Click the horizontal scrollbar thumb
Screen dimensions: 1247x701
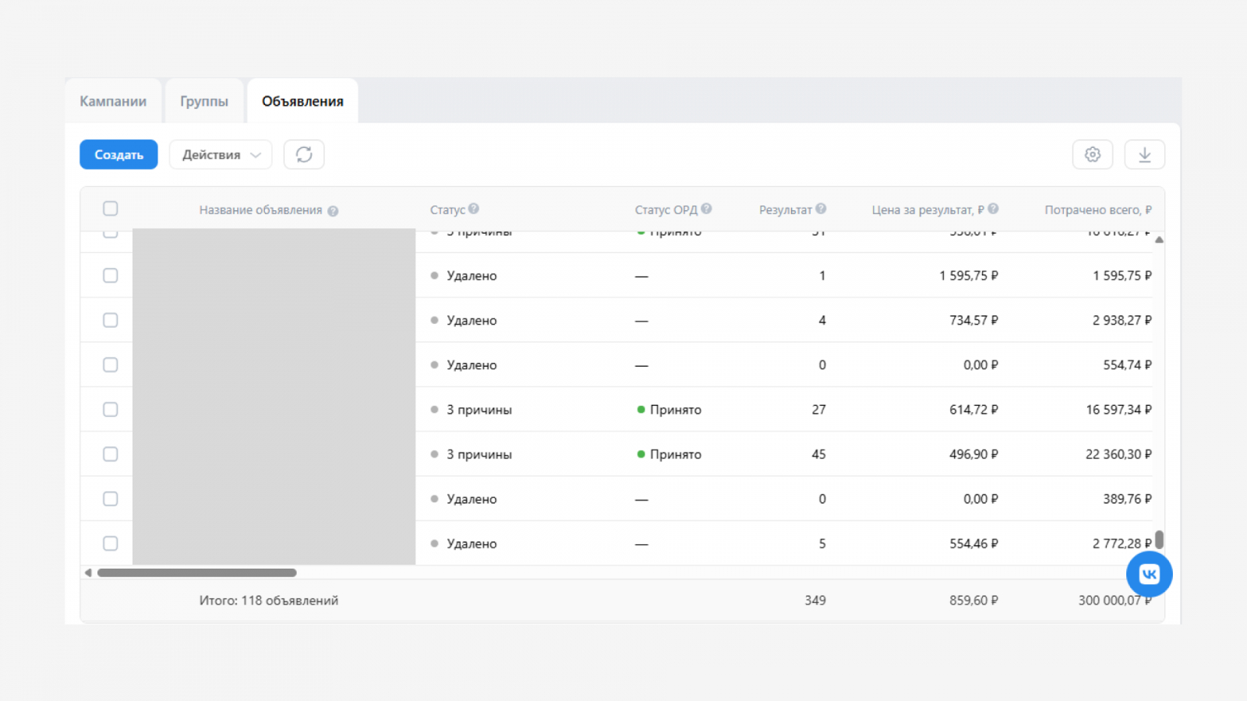pos(196,572)
